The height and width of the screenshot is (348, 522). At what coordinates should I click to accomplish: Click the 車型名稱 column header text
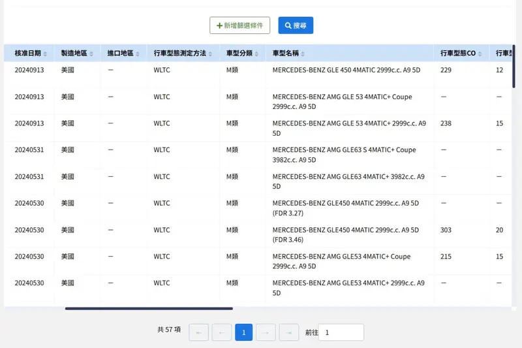point(286,54)
